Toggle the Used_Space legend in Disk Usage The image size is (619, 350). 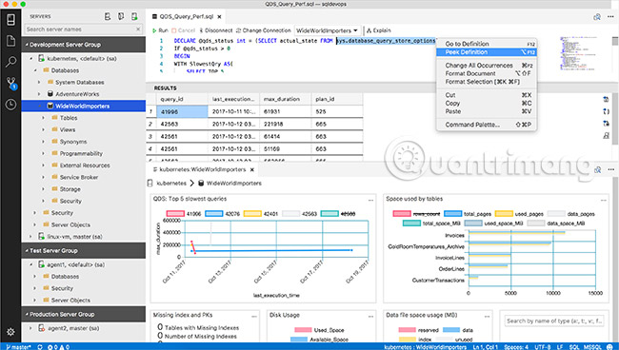tap(319, 330)
